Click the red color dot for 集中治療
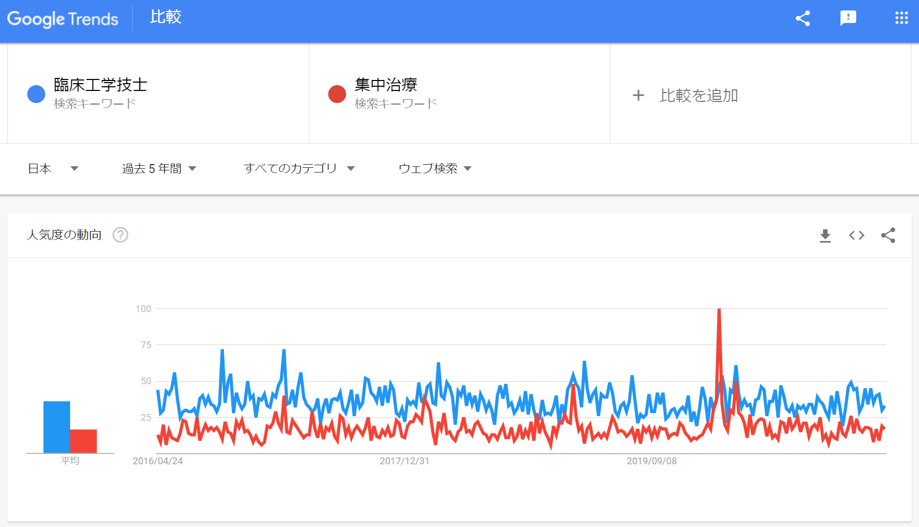Image resolution: width=919 pixels, height=527 pixels. click(x=337, y=94)
